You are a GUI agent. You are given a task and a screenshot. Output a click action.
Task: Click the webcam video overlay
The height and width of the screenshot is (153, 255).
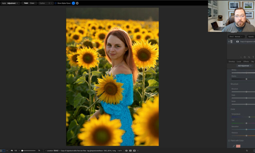pyautogui.click(x=231, y=16)
